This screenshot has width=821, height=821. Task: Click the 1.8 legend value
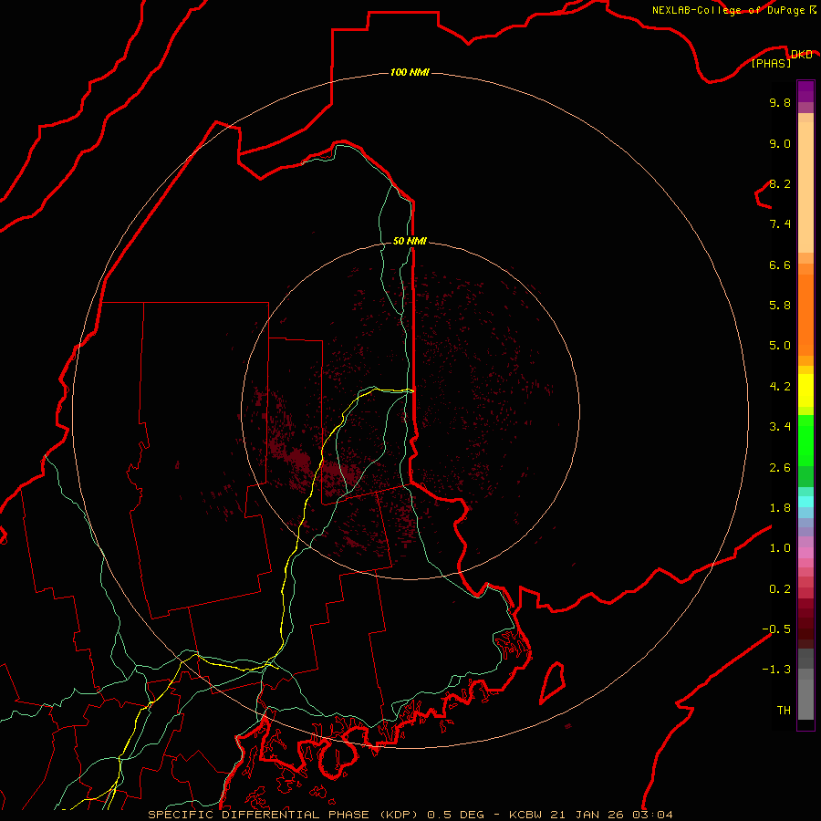point(780,507)
